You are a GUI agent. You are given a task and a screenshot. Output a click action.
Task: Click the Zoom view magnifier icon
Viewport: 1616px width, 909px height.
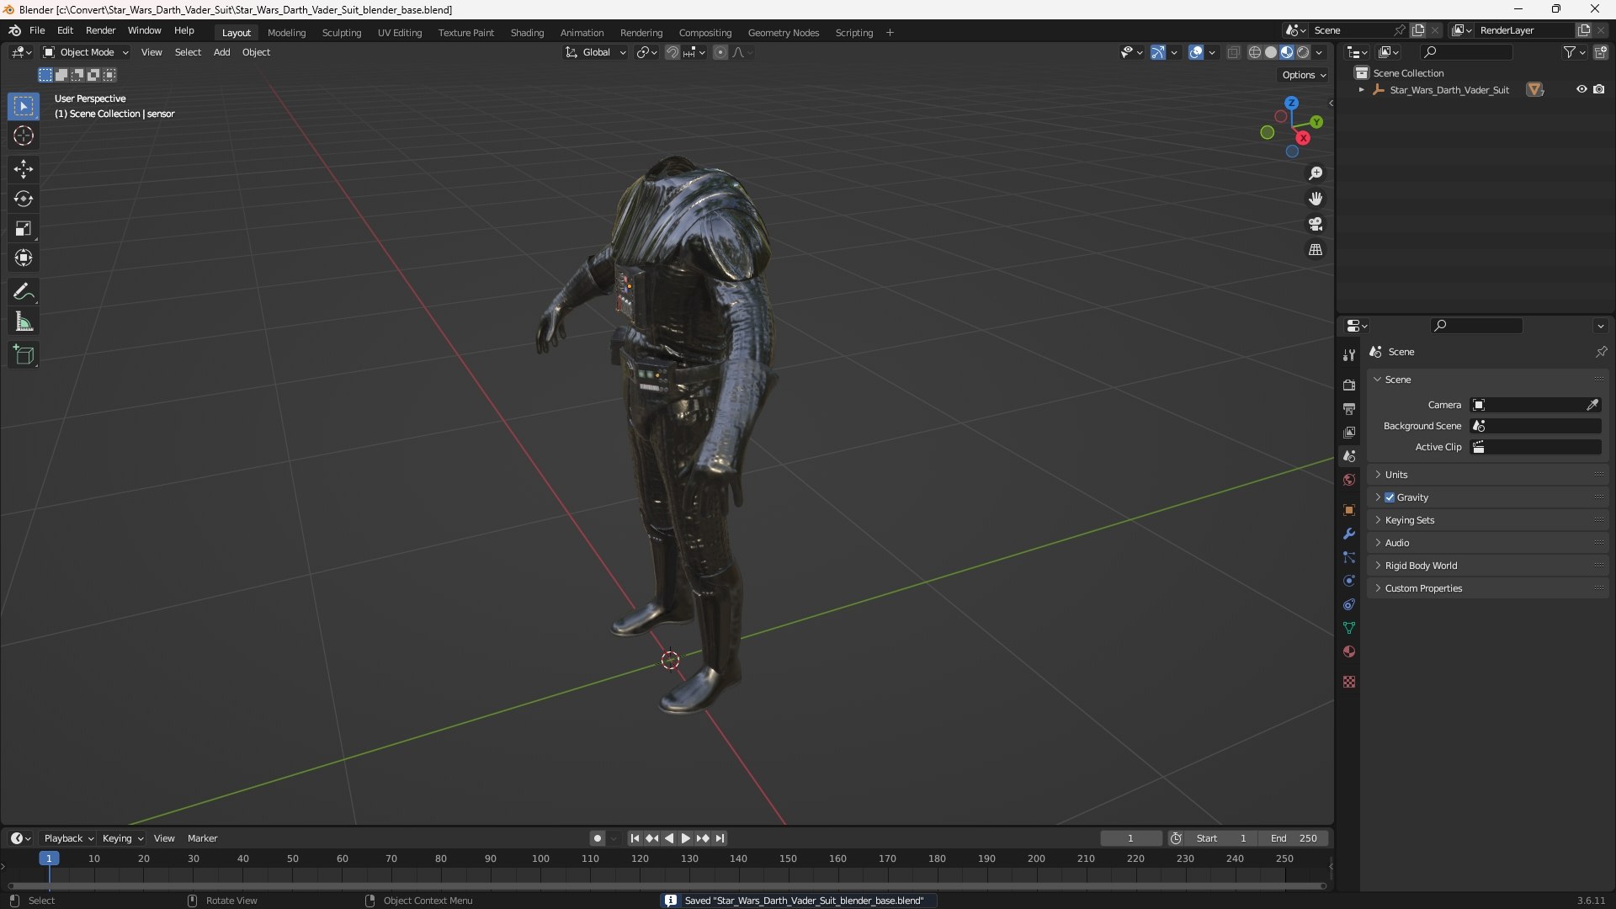coord(1316,173)
